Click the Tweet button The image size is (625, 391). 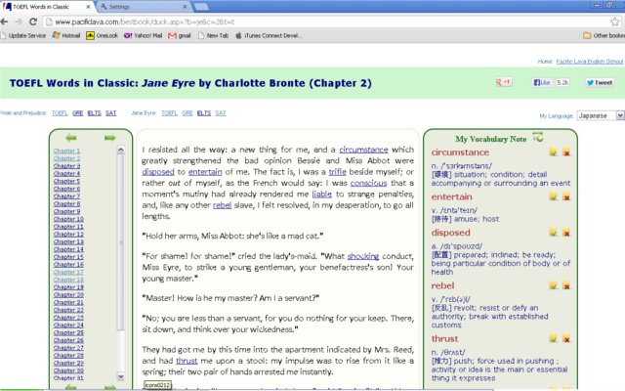pyautogui.click(x=600, y=82)
